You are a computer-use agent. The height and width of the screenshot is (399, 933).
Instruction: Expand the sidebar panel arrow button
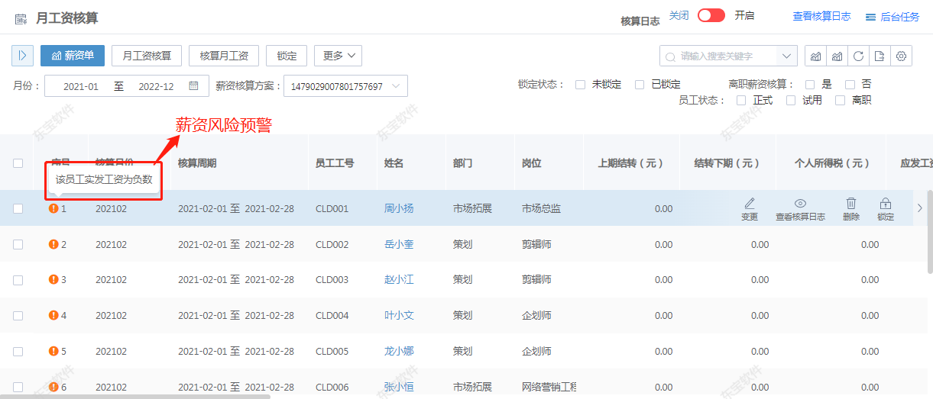pyautogui.click(x=22, y=56)
